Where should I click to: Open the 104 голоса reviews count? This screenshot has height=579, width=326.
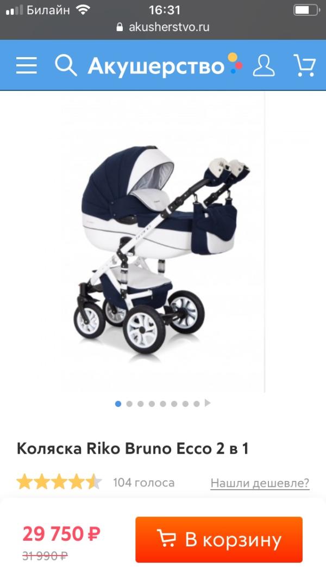[x=143, y=483]
